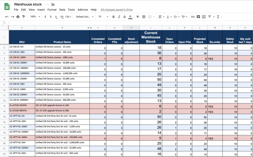The image size is (253, 157).
Task: Select column I header
Action: (x=151, y=28)
